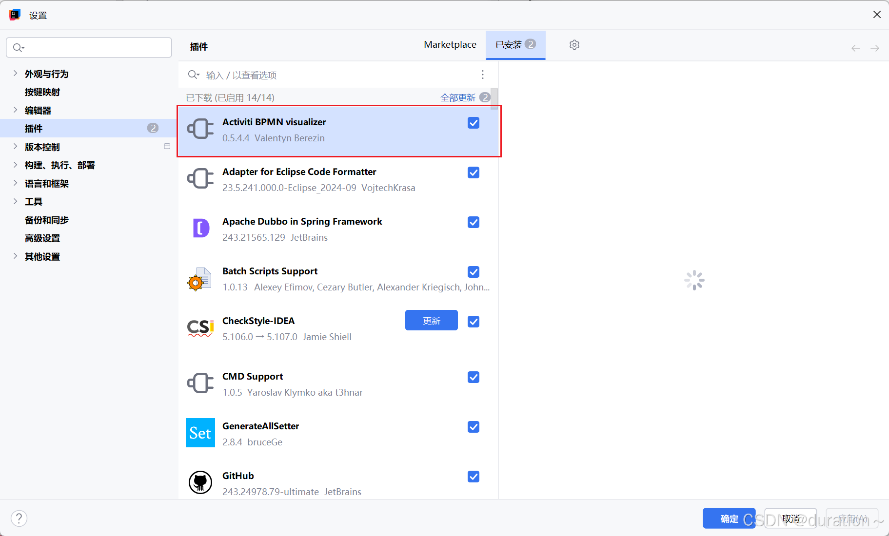
Task: Expand the 工具 settings group
Action: pos(15,201)
